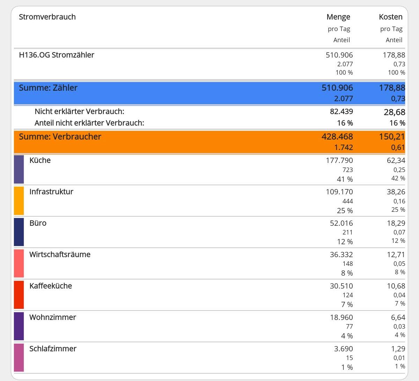Click the Küche purple color swatch
This screenshot has width=419, height=381.
[x=19, y=170]
